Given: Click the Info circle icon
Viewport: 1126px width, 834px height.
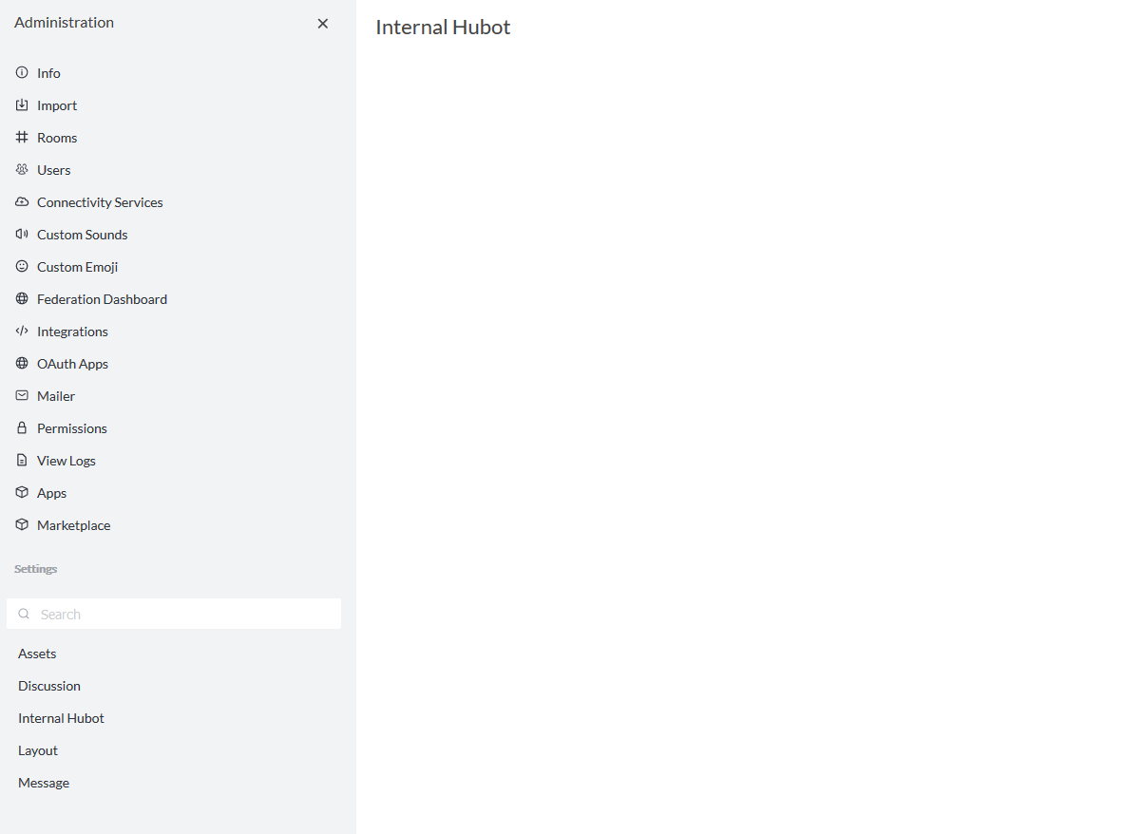Looking at the screenshot, I should [21, 72].
